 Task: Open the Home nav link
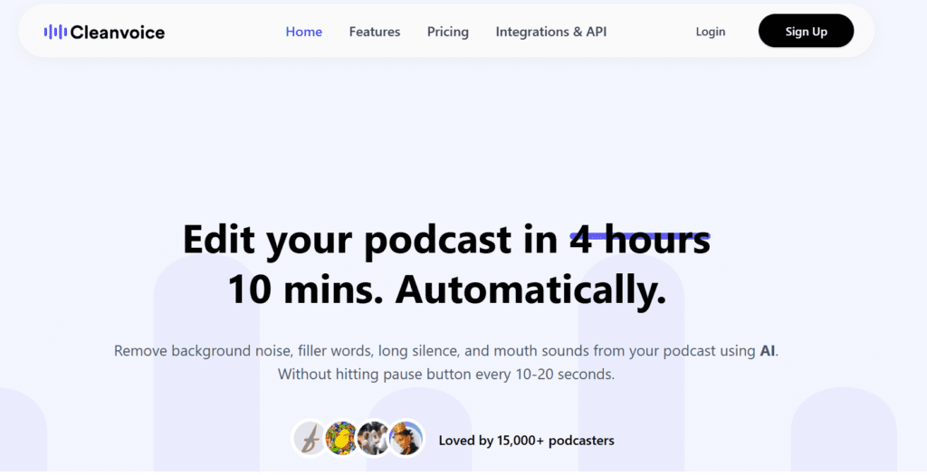tap(304, 32)
